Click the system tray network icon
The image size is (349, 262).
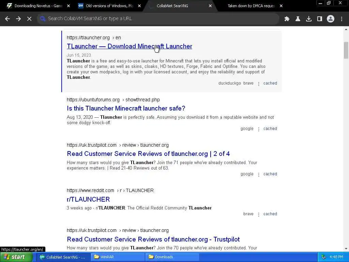(324, 257)
